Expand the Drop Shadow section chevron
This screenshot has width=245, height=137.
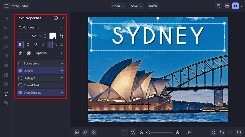62,93
